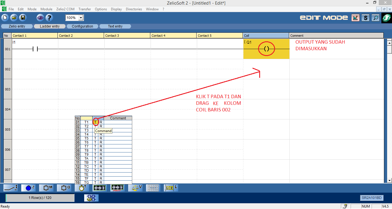Click the Coil column header
Image resolution: width=392 pixels, height=209 pixels.
(x=266, y=36)
